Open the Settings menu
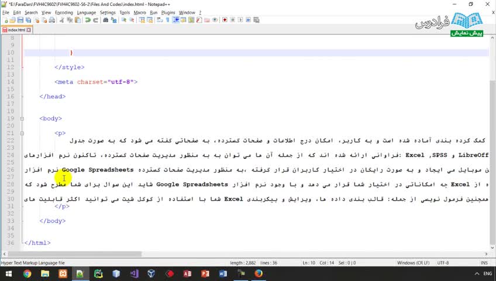The image size is (496, 281). (108, 13)
